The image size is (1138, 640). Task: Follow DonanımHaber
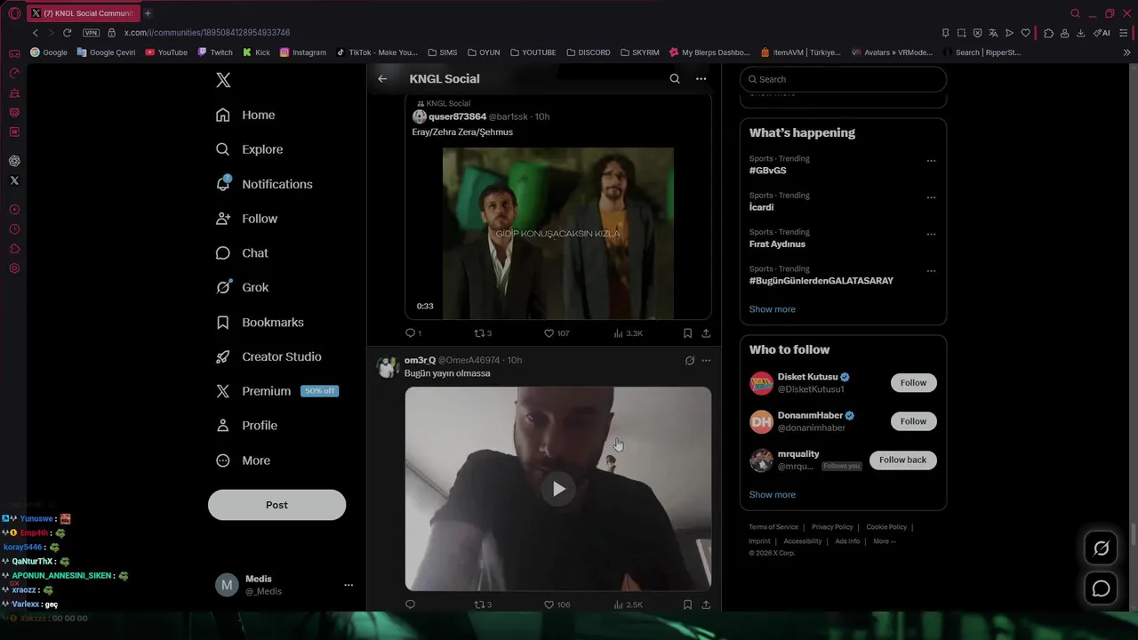(x=913, y=421)
